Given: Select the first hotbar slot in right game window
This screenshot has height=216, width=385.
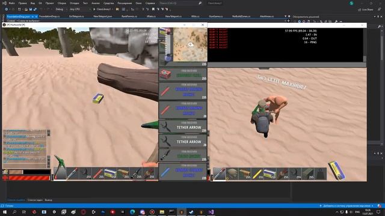Looking at the screenshot, I should coord(219,174).
